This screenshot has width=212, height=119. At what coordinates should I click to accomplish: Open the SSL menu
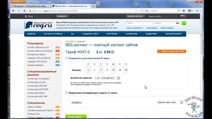74,34
